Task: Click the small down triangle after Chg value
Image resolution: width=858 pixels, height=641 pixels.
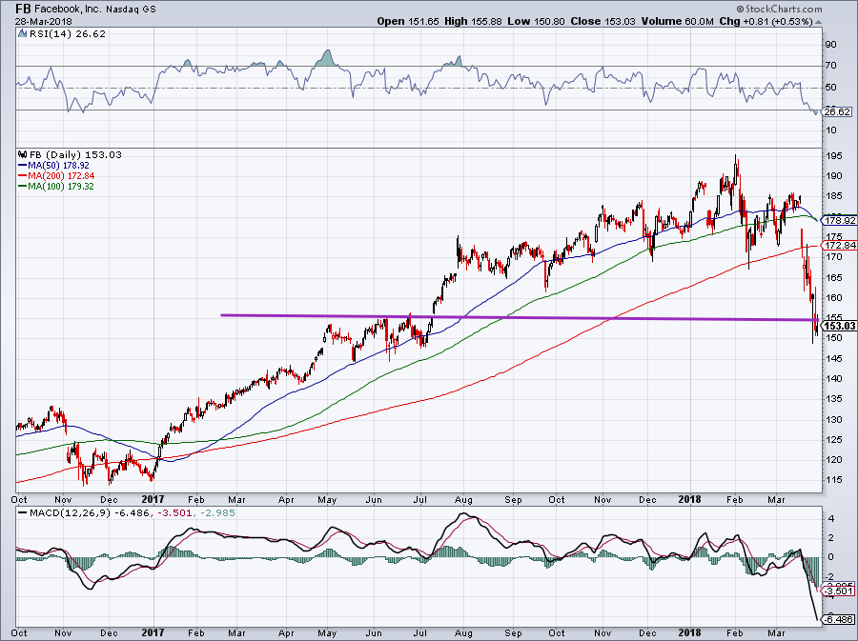Action: click(x=819, y=22)
